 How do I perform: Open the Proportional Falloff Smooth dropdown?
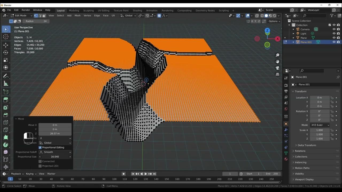click(55, 152)
